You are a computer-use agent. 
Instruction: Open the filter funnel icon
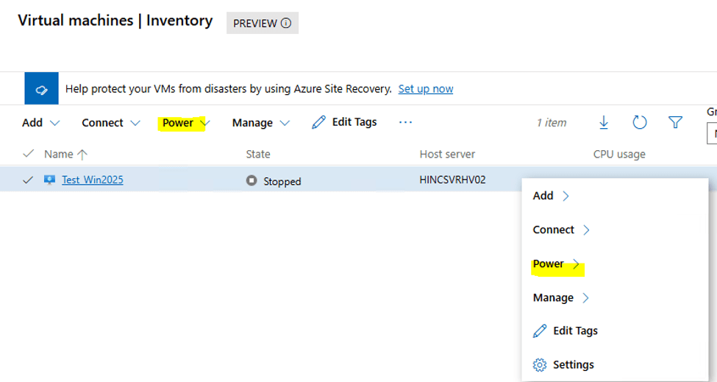pos(675,122)
